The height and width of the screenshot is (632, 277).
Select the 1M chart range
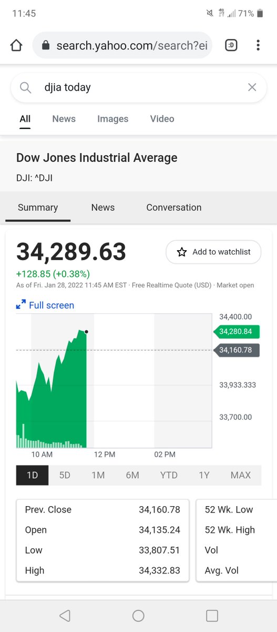pos(98,475)
